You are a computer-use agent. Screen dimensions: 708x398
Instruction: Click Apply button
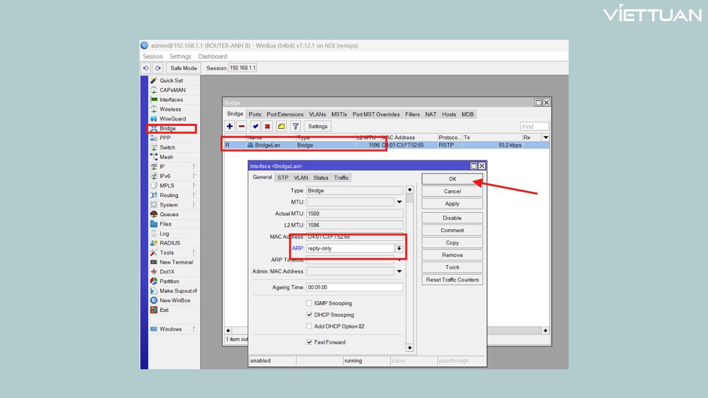click(x=452, y=204)
